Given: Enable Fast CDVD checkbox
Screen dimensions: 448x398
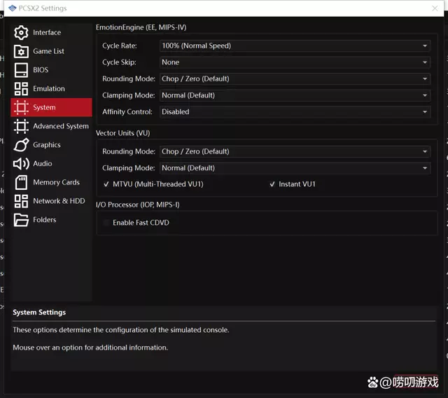Looking at the screenshot, I should pyautogui.click(x=136, y=223).
